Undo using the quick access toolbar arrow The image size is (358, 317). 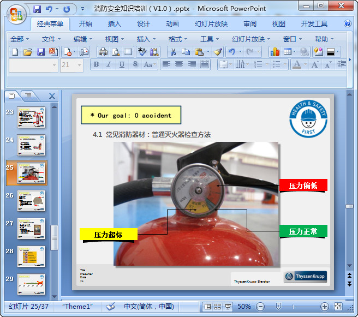49,9
